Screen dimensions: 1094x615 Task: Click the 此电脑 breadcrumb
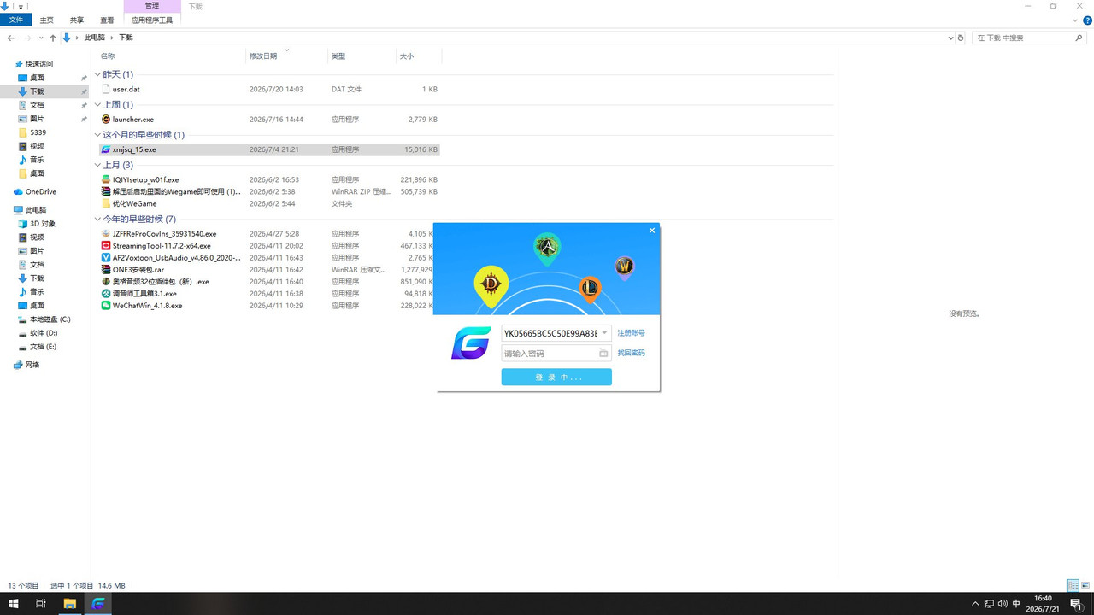click(94, 38)
